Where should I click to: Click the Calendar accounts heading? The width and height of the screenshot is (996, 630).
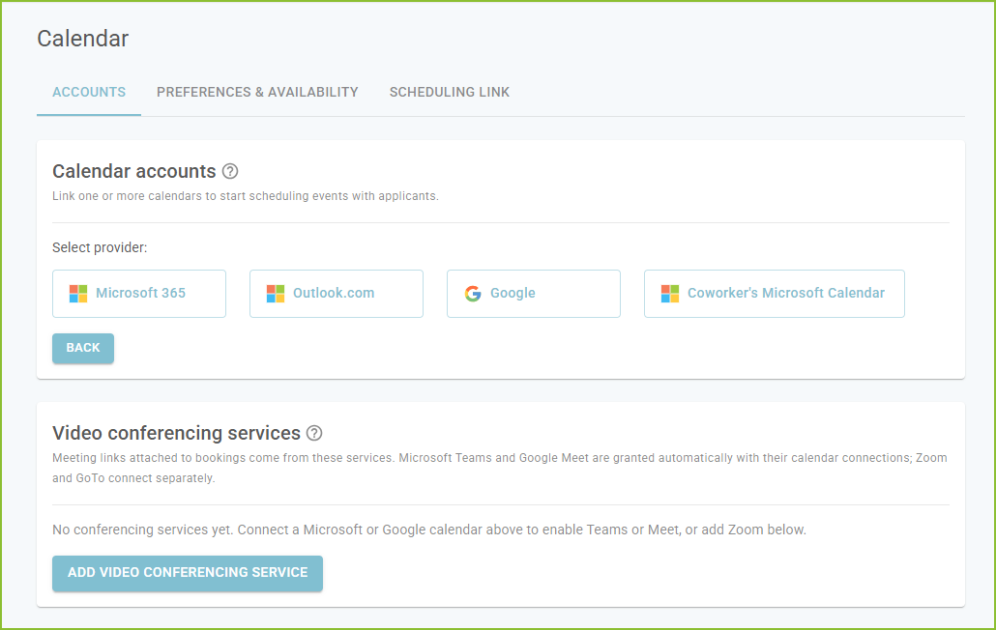pos(134,171)
